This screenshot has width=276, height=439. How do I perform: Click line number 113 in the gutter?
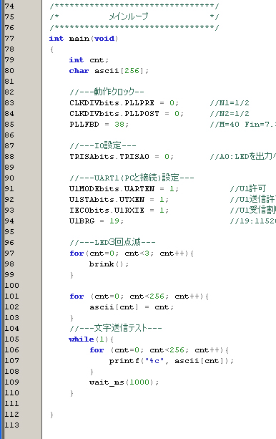pos(11,425)
